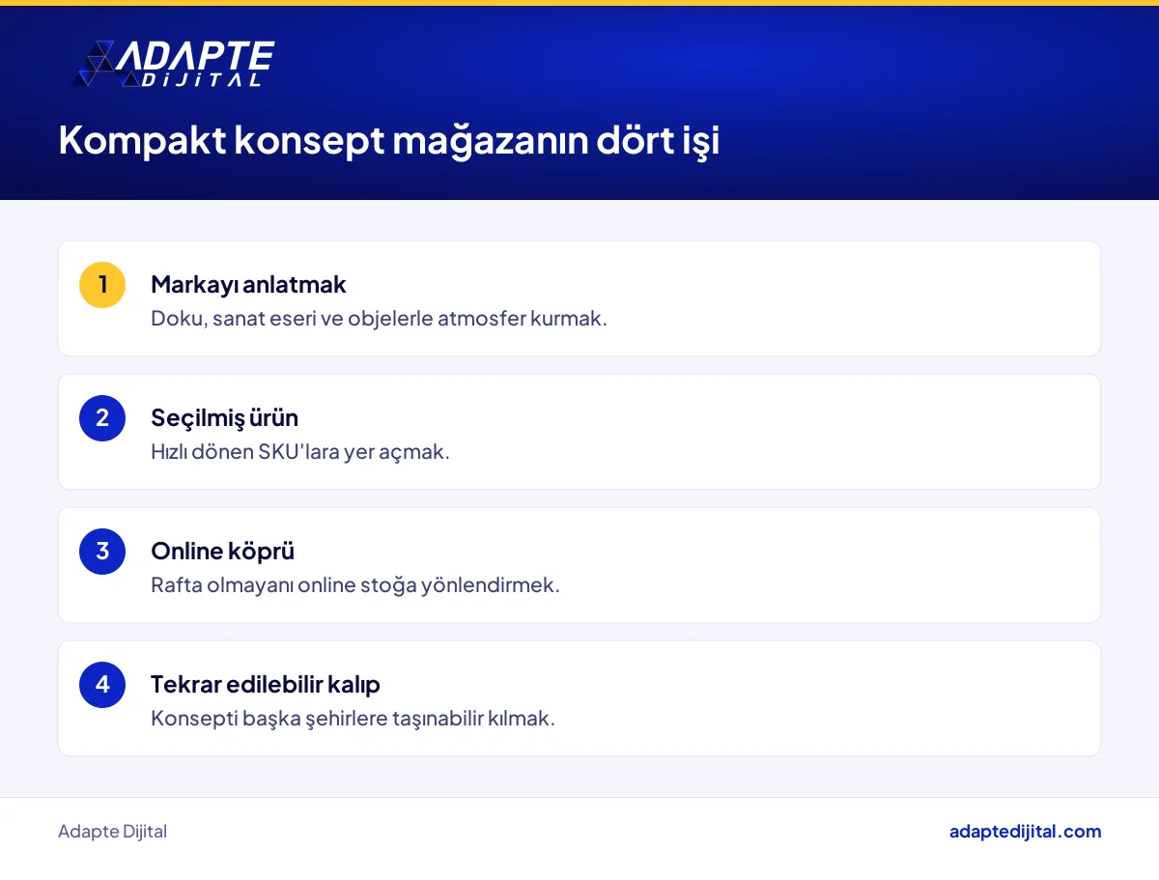Viewport: 1159px width, 880px height.
Task: Click the blue number 3 badge
Action: pyautogui.click(x=102, y=552)
